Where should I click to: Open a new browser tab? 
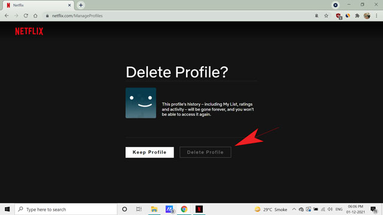coord(81,5)
